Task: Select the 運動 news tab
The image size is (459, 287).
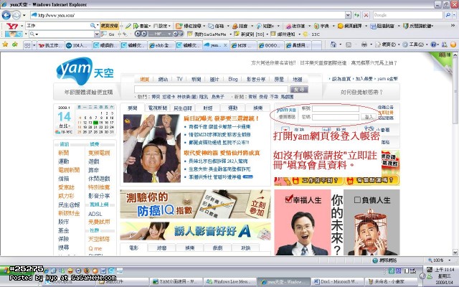Action: (232, 108)
